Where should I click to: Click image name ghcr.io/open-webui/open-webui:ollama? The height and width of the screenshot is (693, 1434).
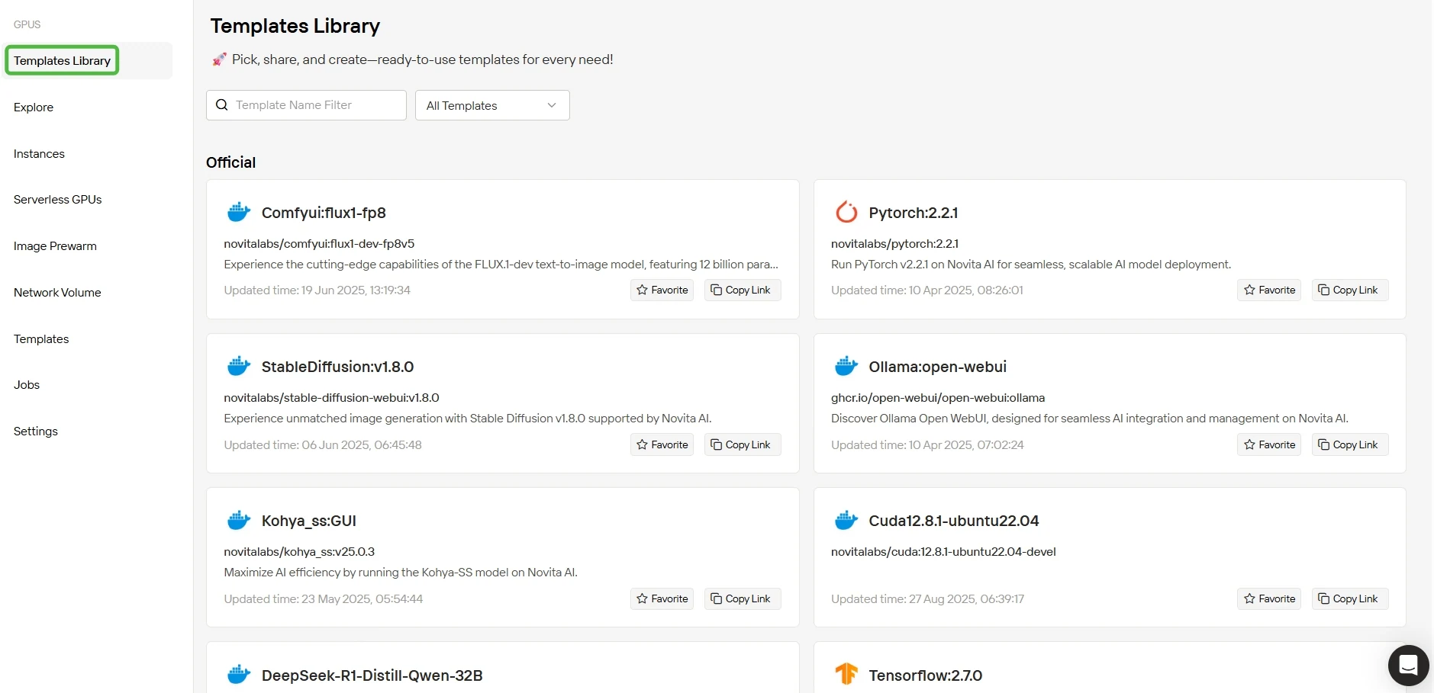pyautogui.click(x=938, y=398)
